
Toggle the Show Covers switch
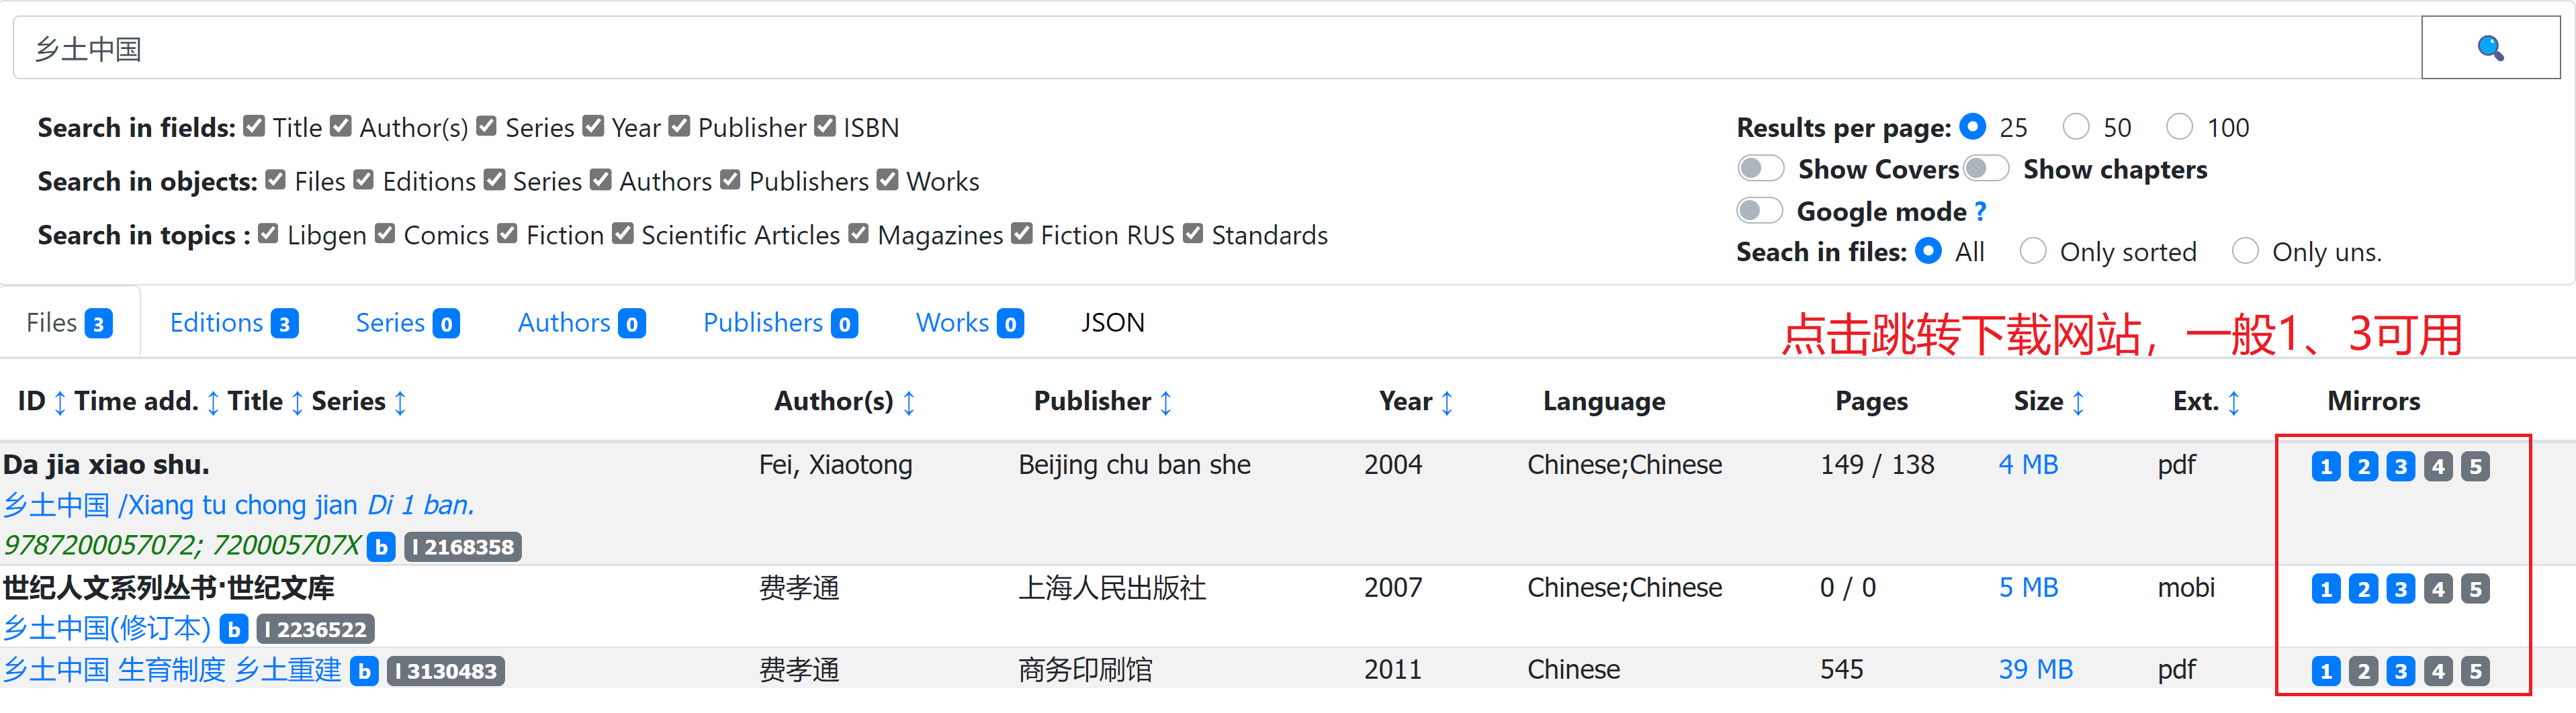[1760, 169]
